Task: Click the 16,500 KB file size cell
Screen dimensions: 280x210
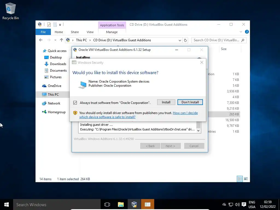Action: [232, 120]
